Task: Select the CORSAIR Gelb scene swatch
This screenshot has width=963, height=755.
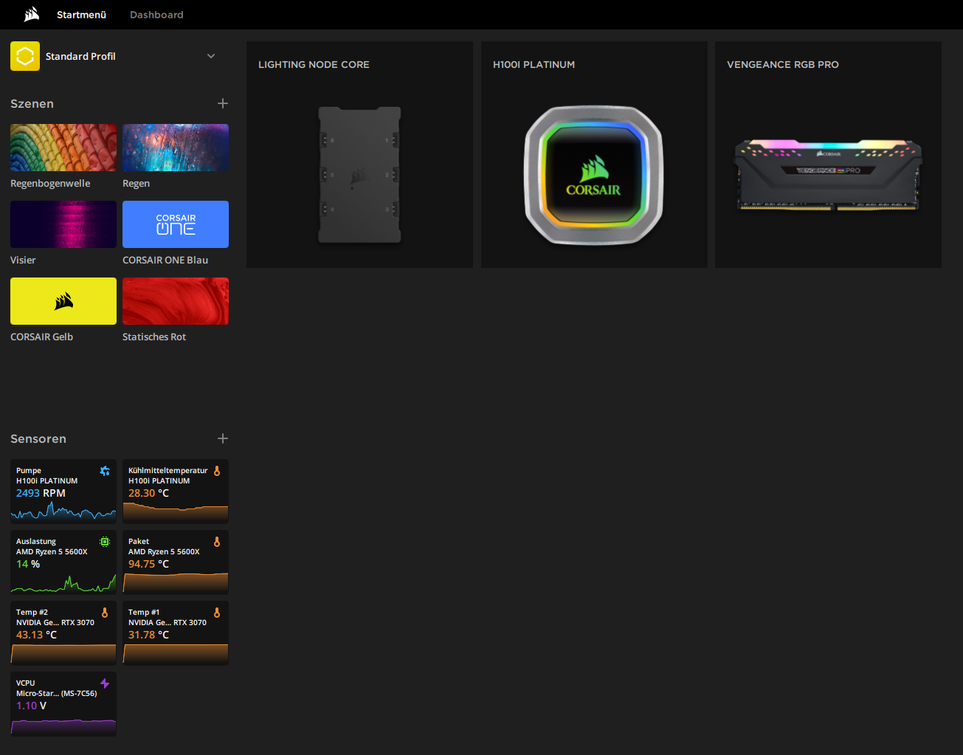Action: (63, 301)
